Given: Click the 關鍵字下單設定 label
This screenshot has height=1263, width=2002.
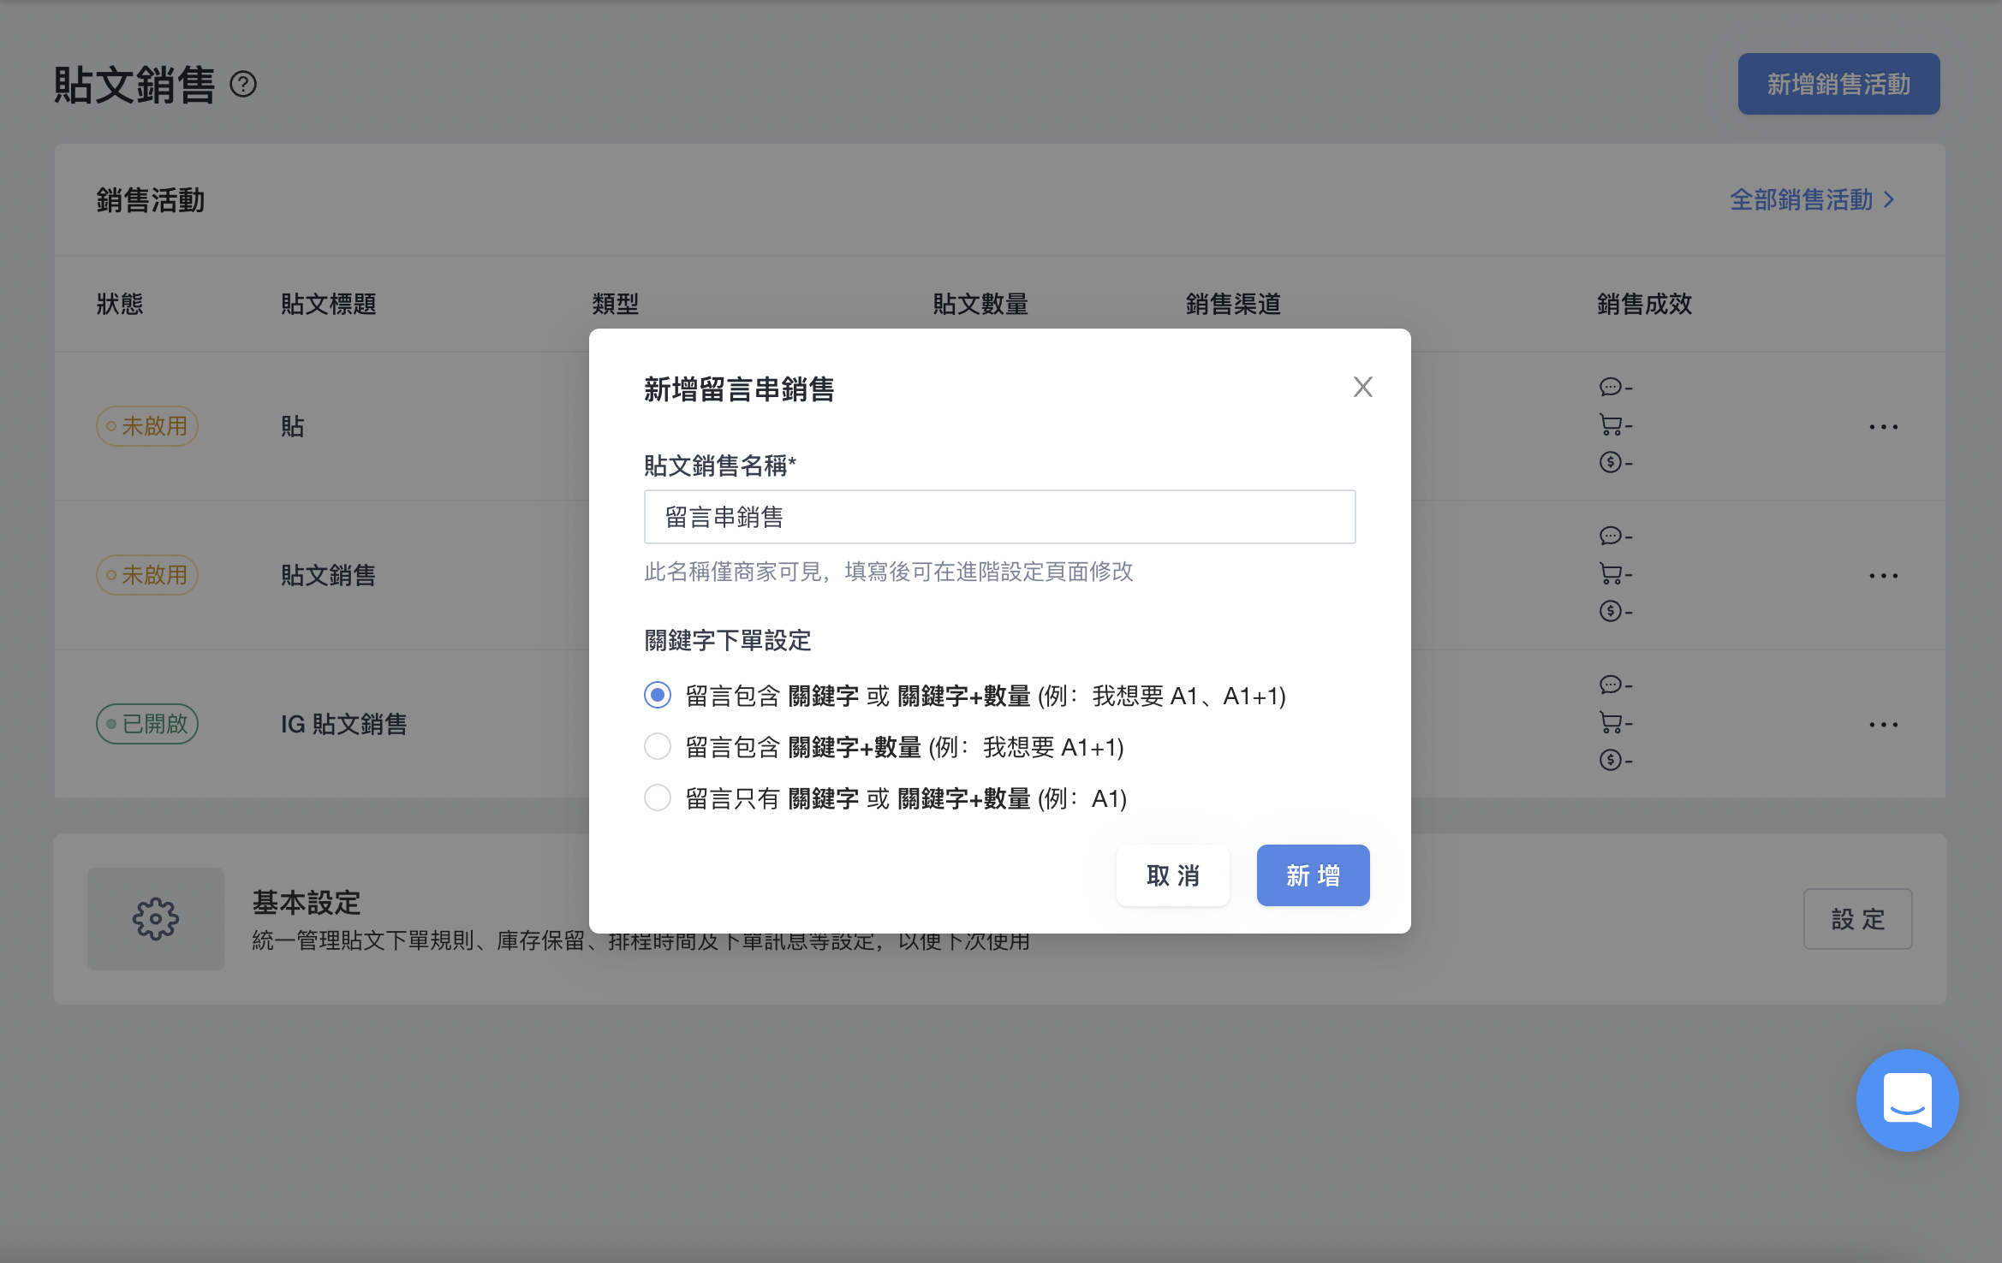Looking at the screenshot, I should pos(728,640).
